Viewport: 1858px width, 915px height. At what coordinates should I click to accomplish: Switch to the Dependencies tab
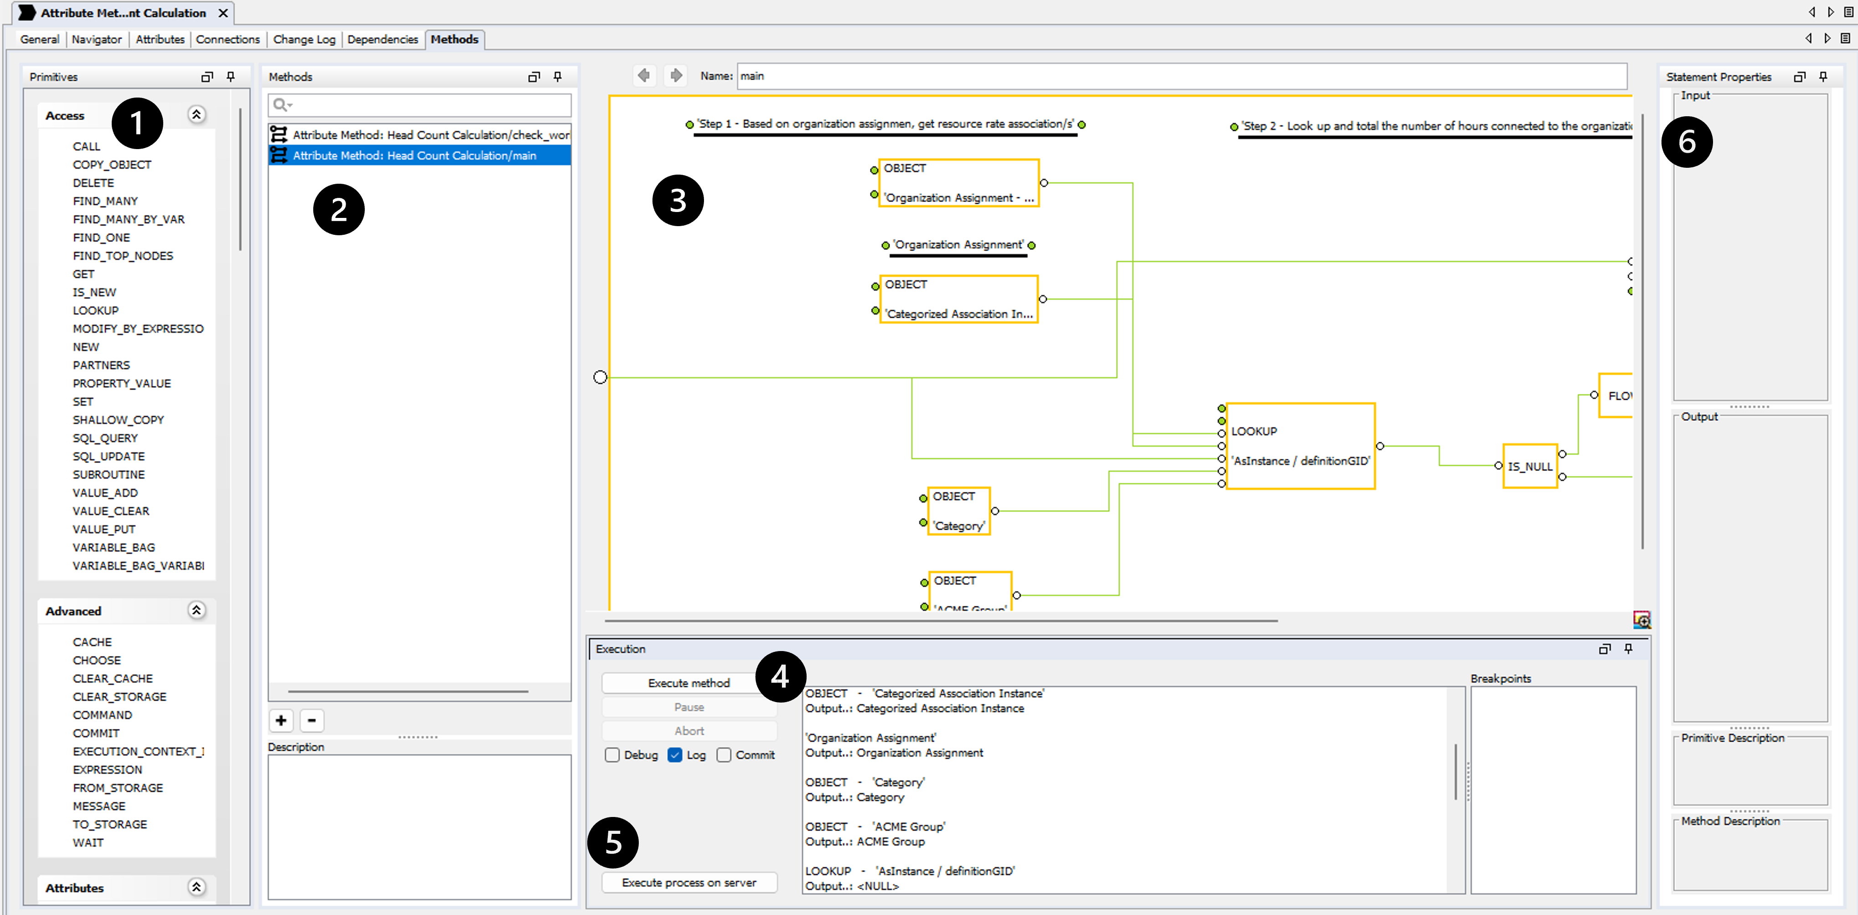tap(382, 39)
